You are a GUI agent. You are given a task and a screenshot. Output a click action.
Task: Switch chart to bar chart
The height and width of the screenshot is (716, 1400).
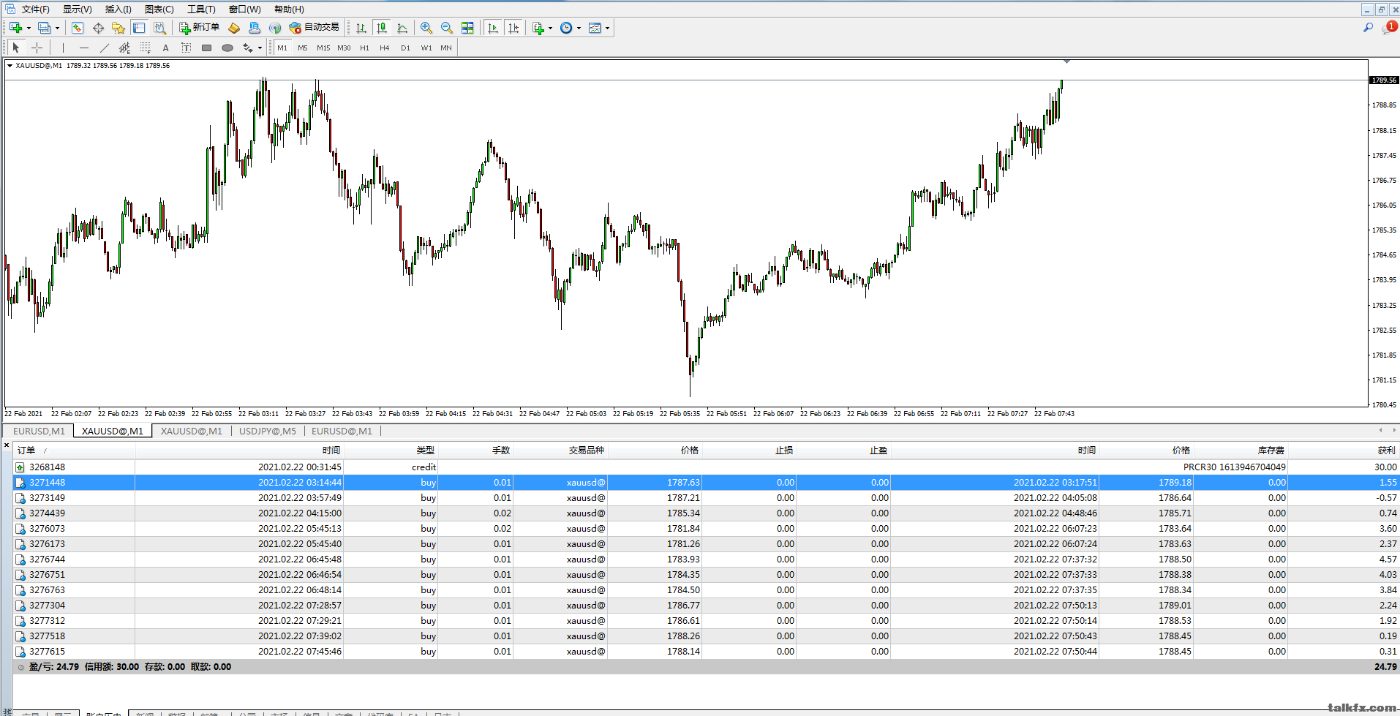pos(361,28)
